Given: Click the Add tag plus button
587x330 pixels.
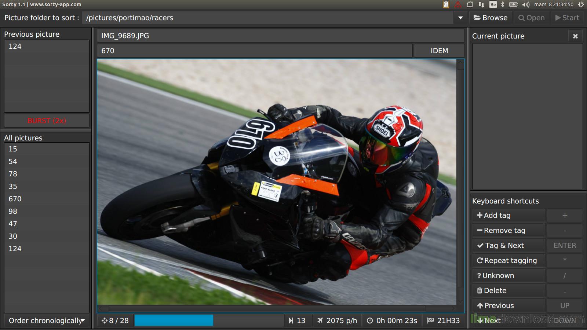Looking at the screenshot, I should point(508,216).
